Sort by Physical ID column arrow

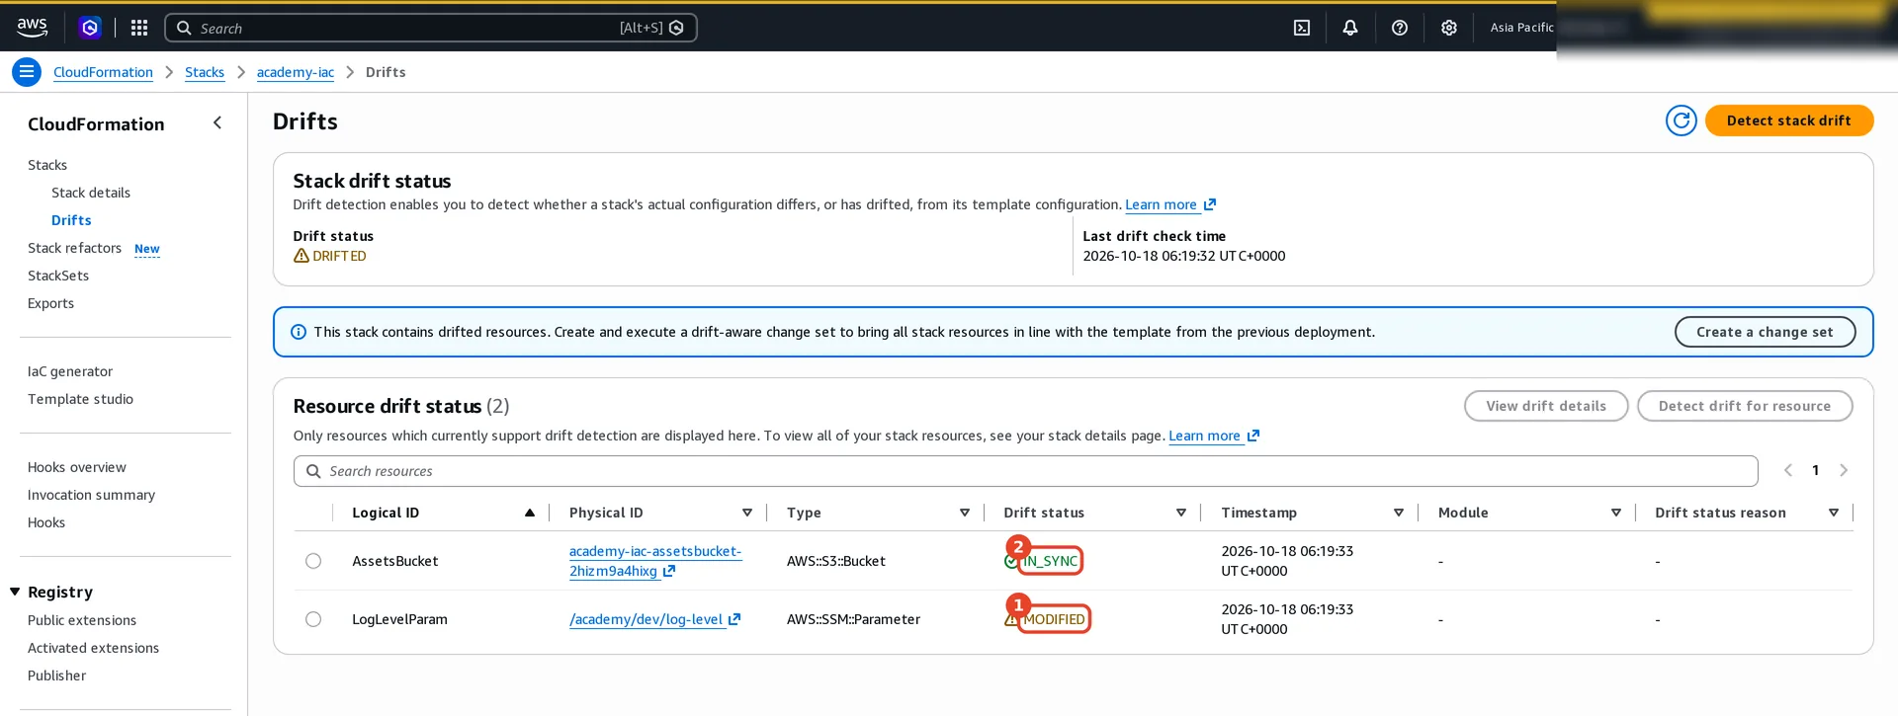coord(747,513)
